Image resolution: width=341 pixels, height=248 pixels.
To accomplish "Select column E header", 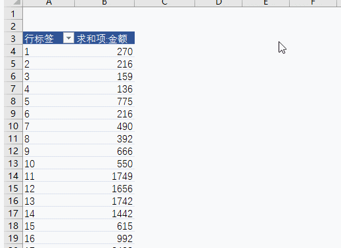I will 266,3.
